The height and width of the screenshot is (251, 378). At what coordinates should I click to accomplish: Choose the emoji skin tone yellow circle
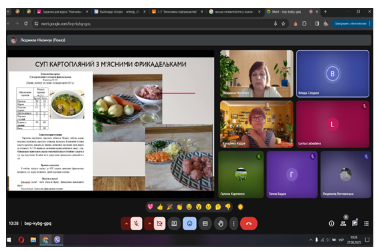(x=240, y=207)
